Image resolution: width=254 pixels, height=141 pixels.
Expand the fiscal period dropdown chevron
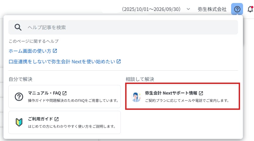tap(188, 9)
